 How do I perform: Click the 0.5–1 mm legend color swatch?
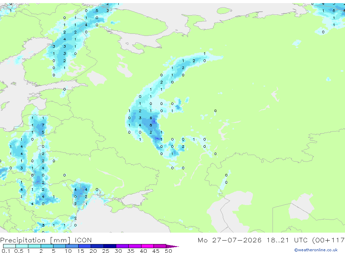pos(22,246)
